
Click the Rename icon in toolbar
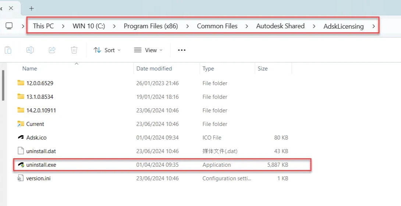point(30,50)
